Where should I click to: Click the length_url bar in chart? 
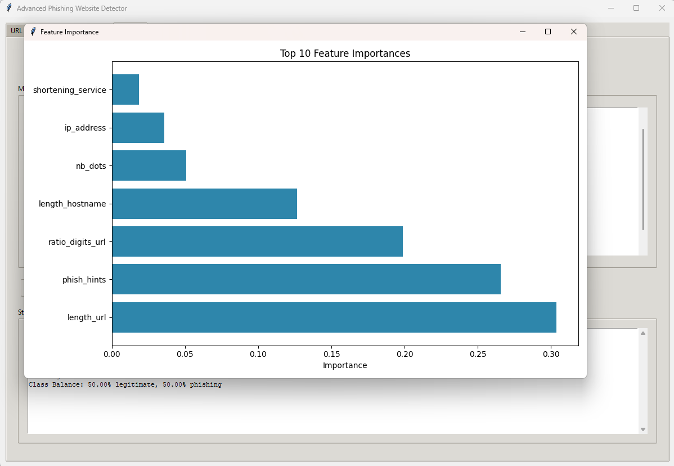point(334,317)
